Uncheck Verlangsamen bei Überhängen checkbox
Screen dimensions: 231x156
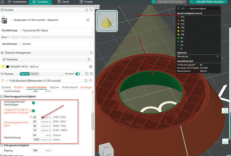[33, 103]
